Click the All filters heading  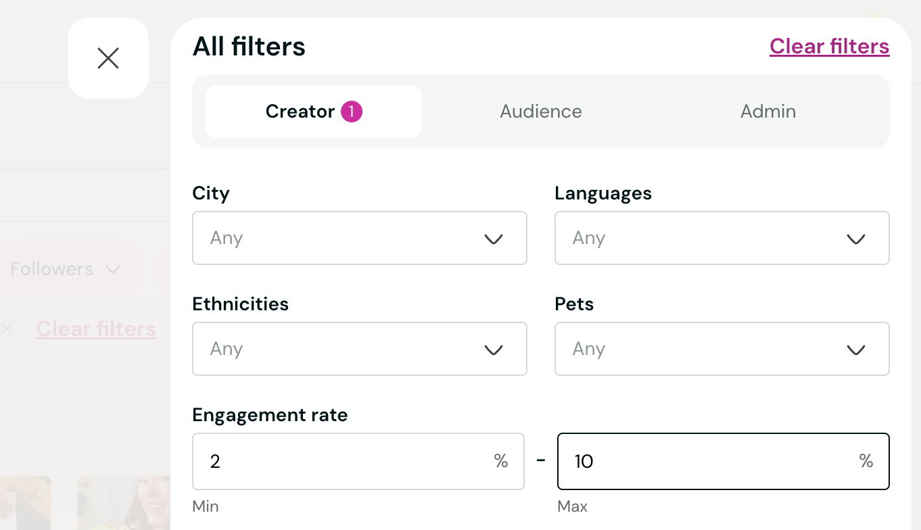[249, 47]
